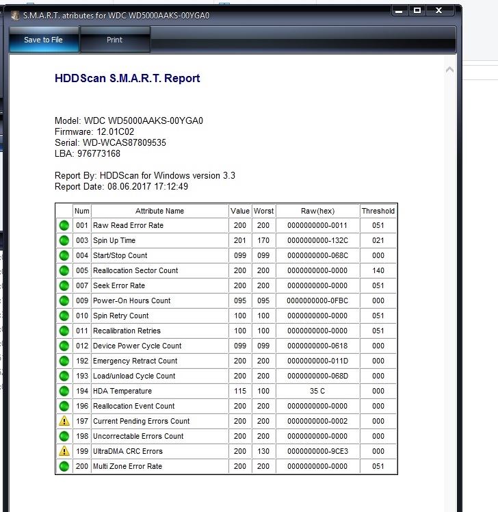498x512 pixels.
Task: Click the raw value 0000000000-0002
Action: [317, 421]
